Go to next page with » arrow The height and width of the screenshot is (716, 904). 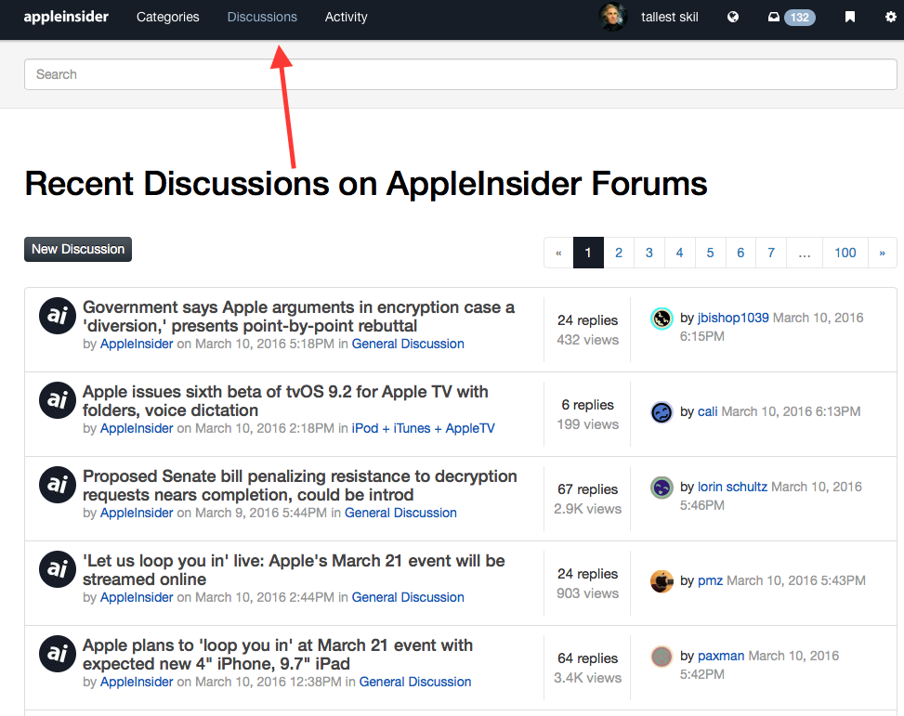[882, 253]
